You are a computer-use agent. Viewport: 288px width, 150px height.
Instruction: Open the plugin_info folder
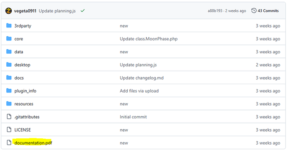pyautogui.click(x=25, y=91)
